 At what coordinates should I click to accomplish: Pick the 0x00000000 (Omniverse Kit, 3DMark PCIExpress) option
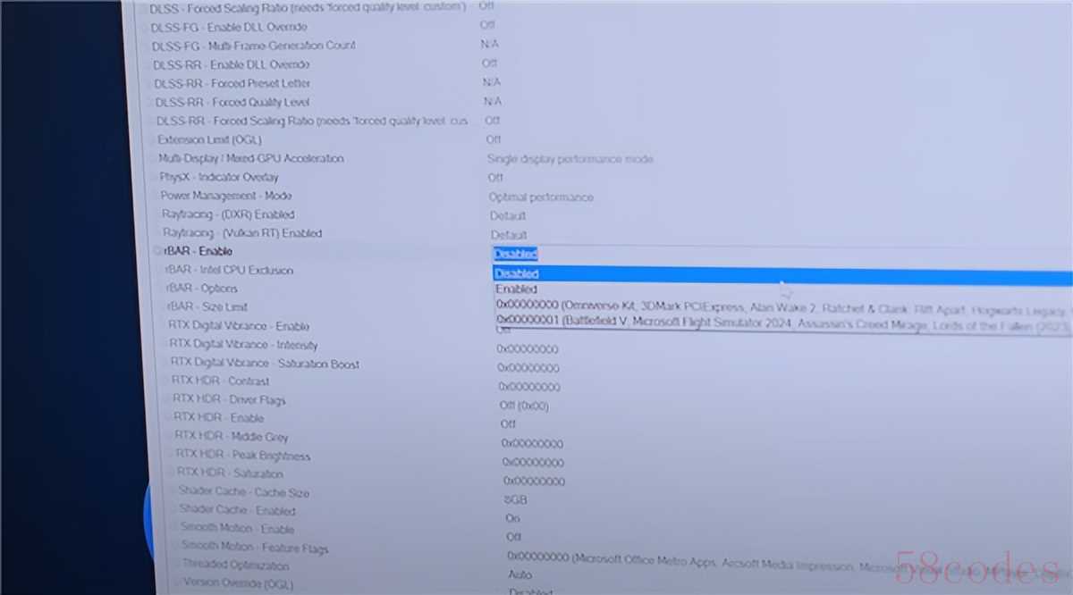click(x=783, y=307)
